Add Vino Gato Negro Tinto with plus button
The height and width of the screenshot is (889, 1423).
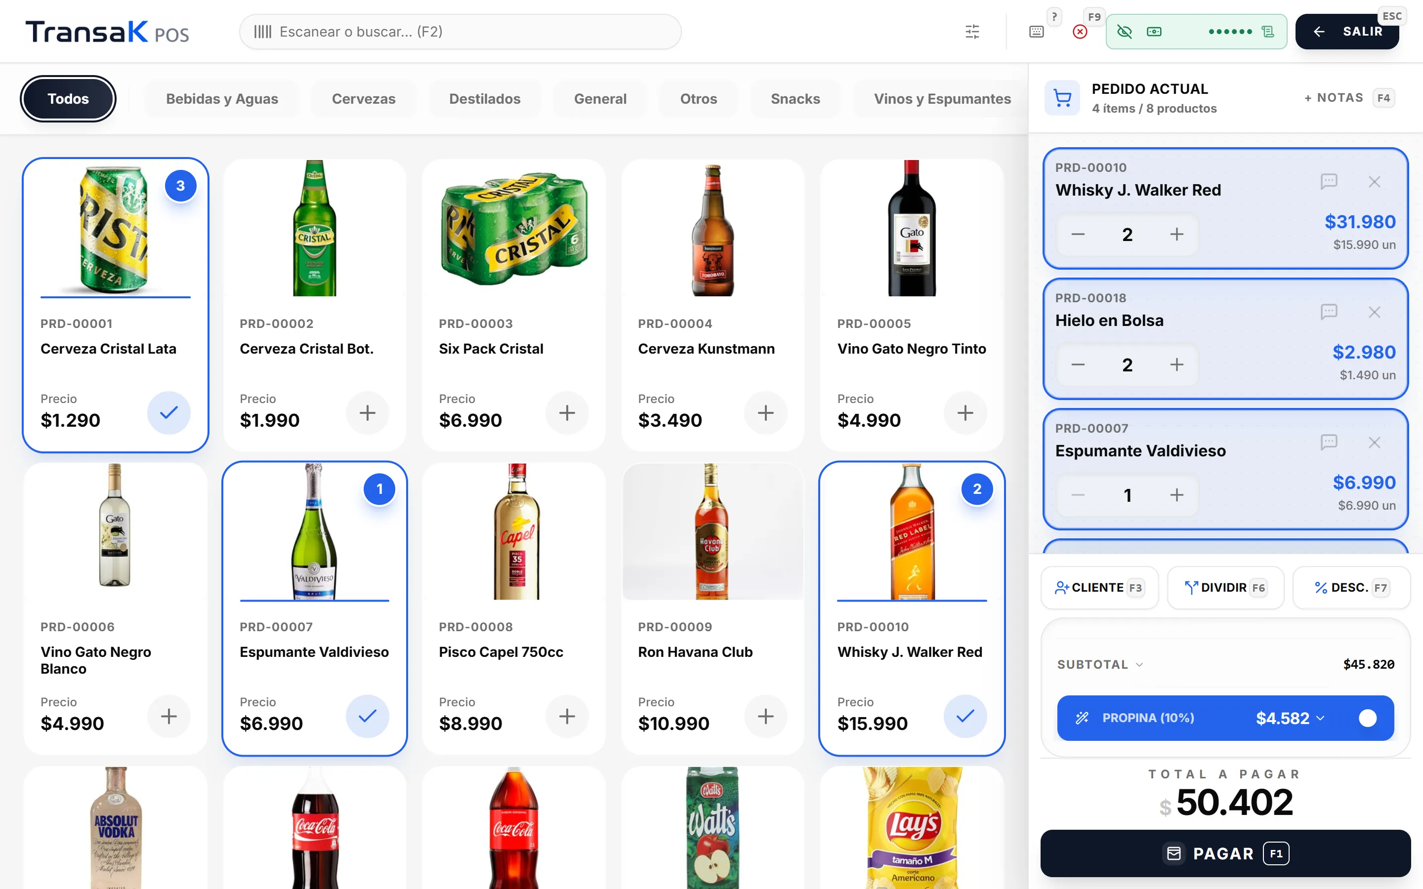click(965, 413)
